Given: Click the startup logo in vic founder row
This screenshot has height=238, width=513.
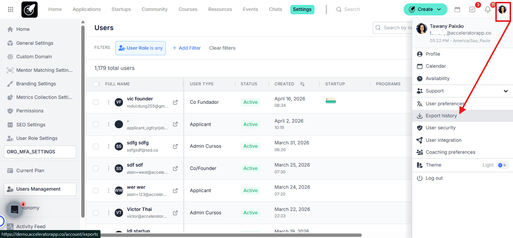Looking at the screenshot, I should [331, 101].
